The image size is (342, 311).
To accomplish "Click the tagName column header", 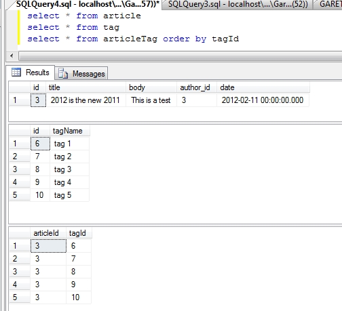I will [x=70, y=131].
